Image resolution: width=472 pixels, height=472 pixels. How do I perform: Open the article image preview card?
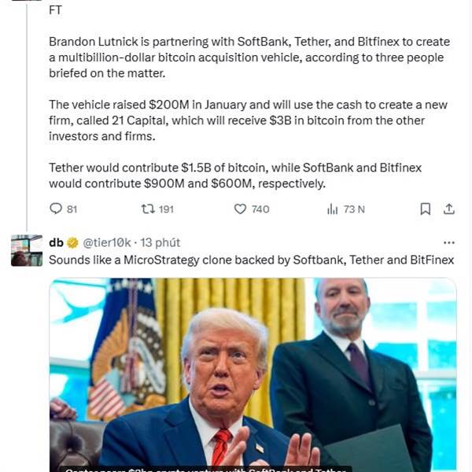pos(253,374)
